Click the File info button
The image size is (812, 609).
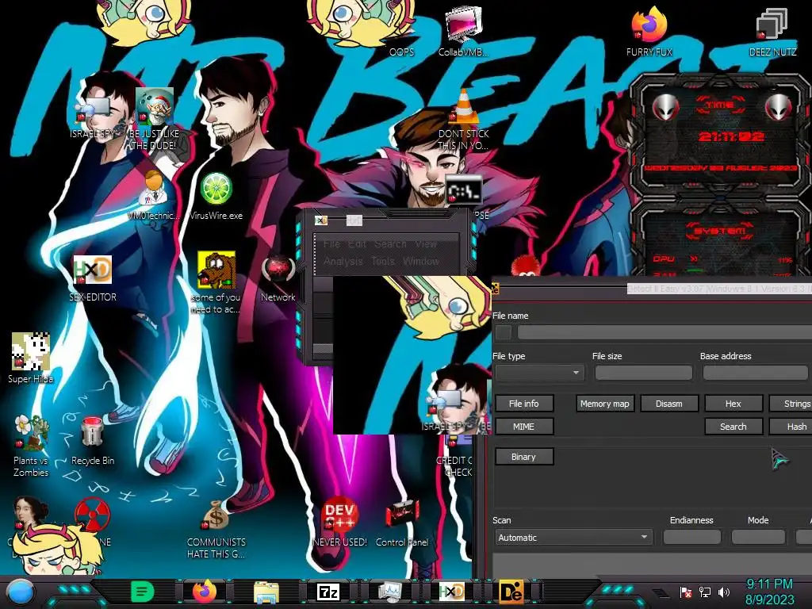(524, 404)
